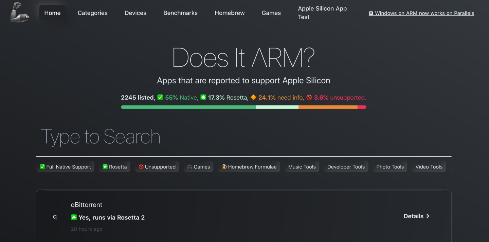Select the Music Tools filter

(x=302, y=167)
